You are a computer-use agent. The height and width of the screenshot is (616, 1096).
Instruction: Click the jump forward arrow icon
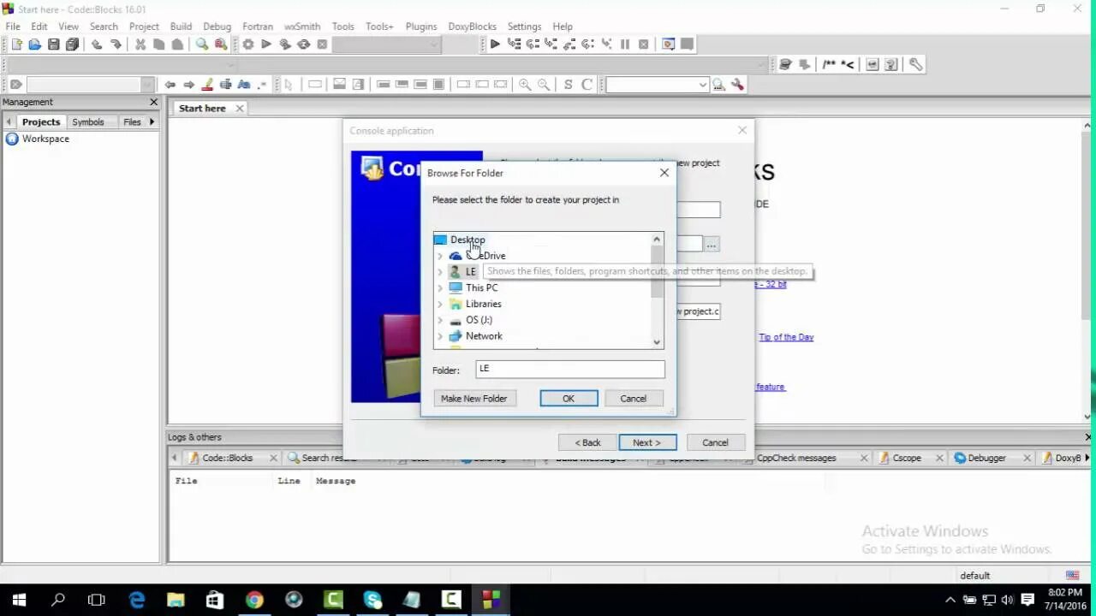pos(188,85)
